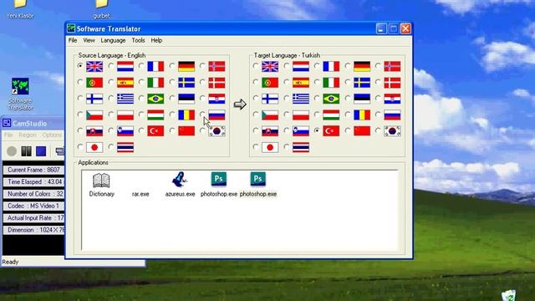The height and width of the screenshot is (301, 535).
Task: Select the Brazilian flag in Source Language
Action: (155, 99)
